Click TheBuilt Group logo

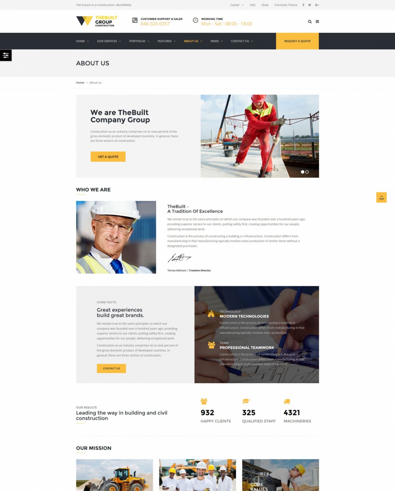[97, 21]
